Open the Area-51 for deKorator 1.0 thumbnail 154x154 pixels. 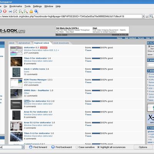[16, 115]
